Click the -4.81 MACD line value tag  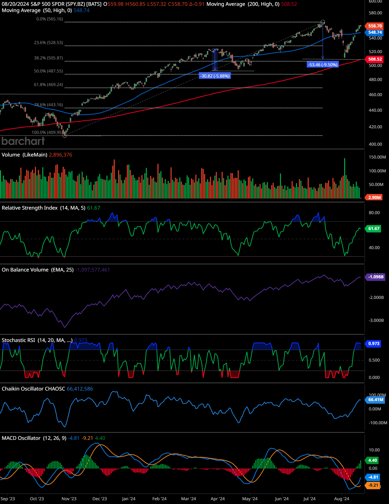tap(373, 477)
